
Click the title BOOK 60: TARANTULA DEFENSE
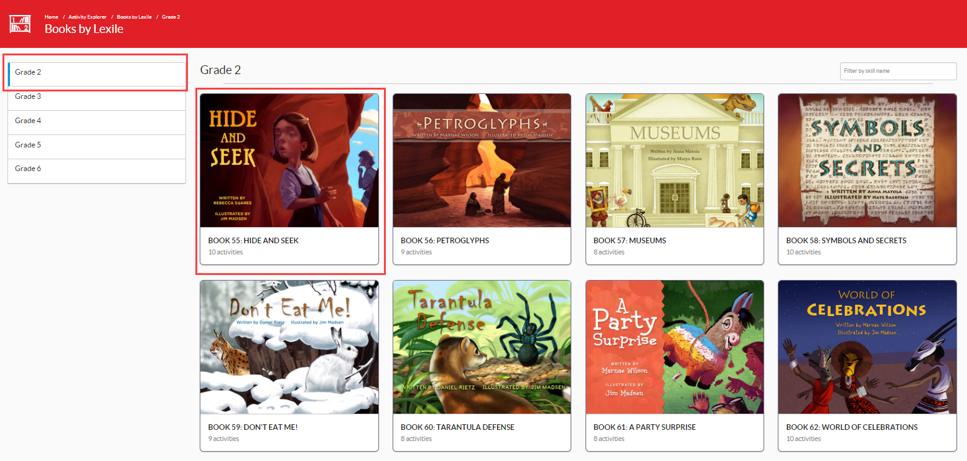coord(457,427)
